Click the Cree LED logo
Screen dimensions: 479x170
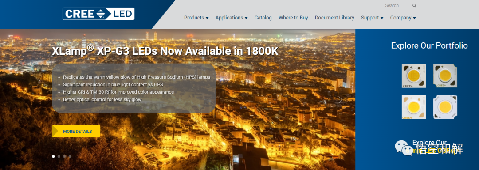[98, 14]
